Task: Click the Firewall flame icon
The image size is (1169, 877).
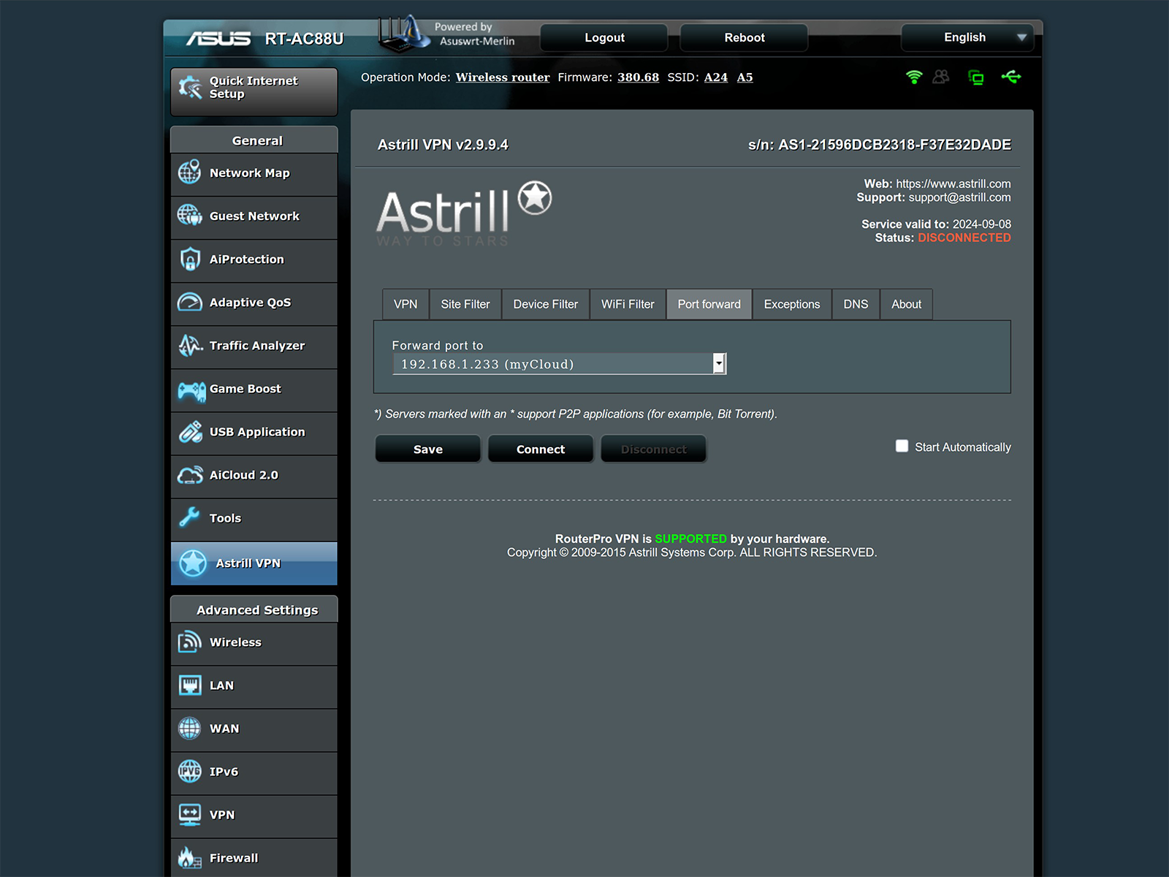Action: coord(190,857)
